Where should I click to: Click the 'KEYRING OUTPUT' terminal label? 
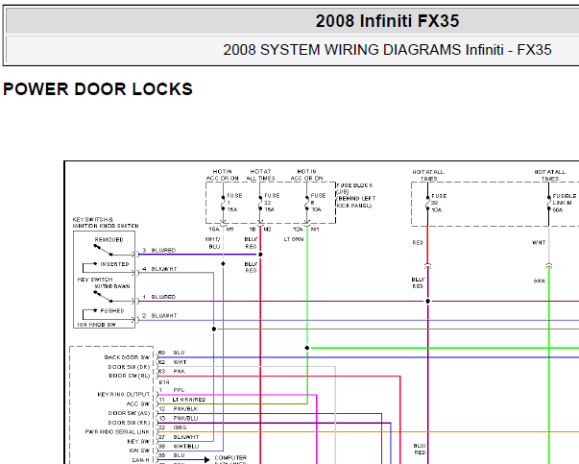point(124,395)
